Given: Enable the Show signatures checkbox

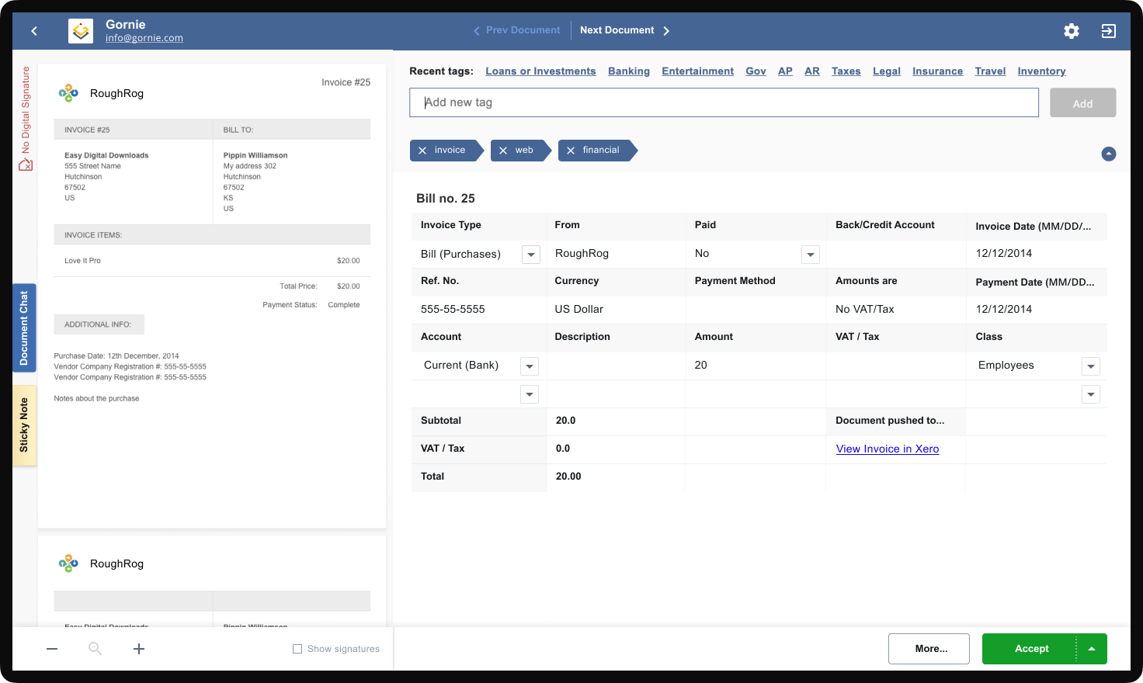Looking at the screenshot, I should pyautogui.click(x=297, y=648).
